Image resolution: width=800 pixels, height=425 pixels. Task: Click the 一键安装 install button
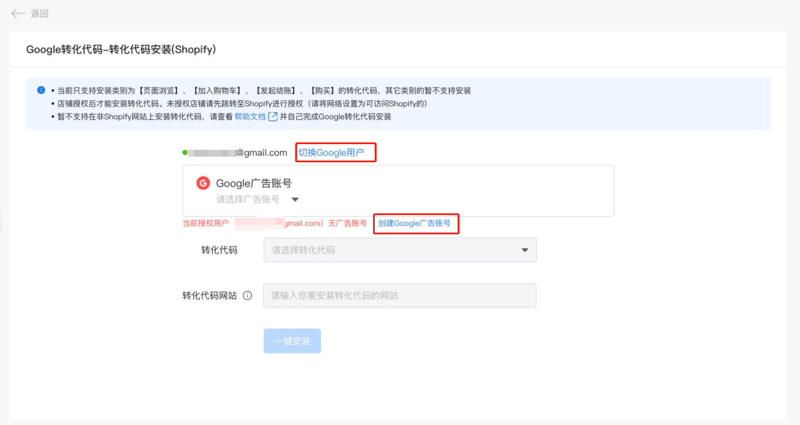(x=292, y=341)
